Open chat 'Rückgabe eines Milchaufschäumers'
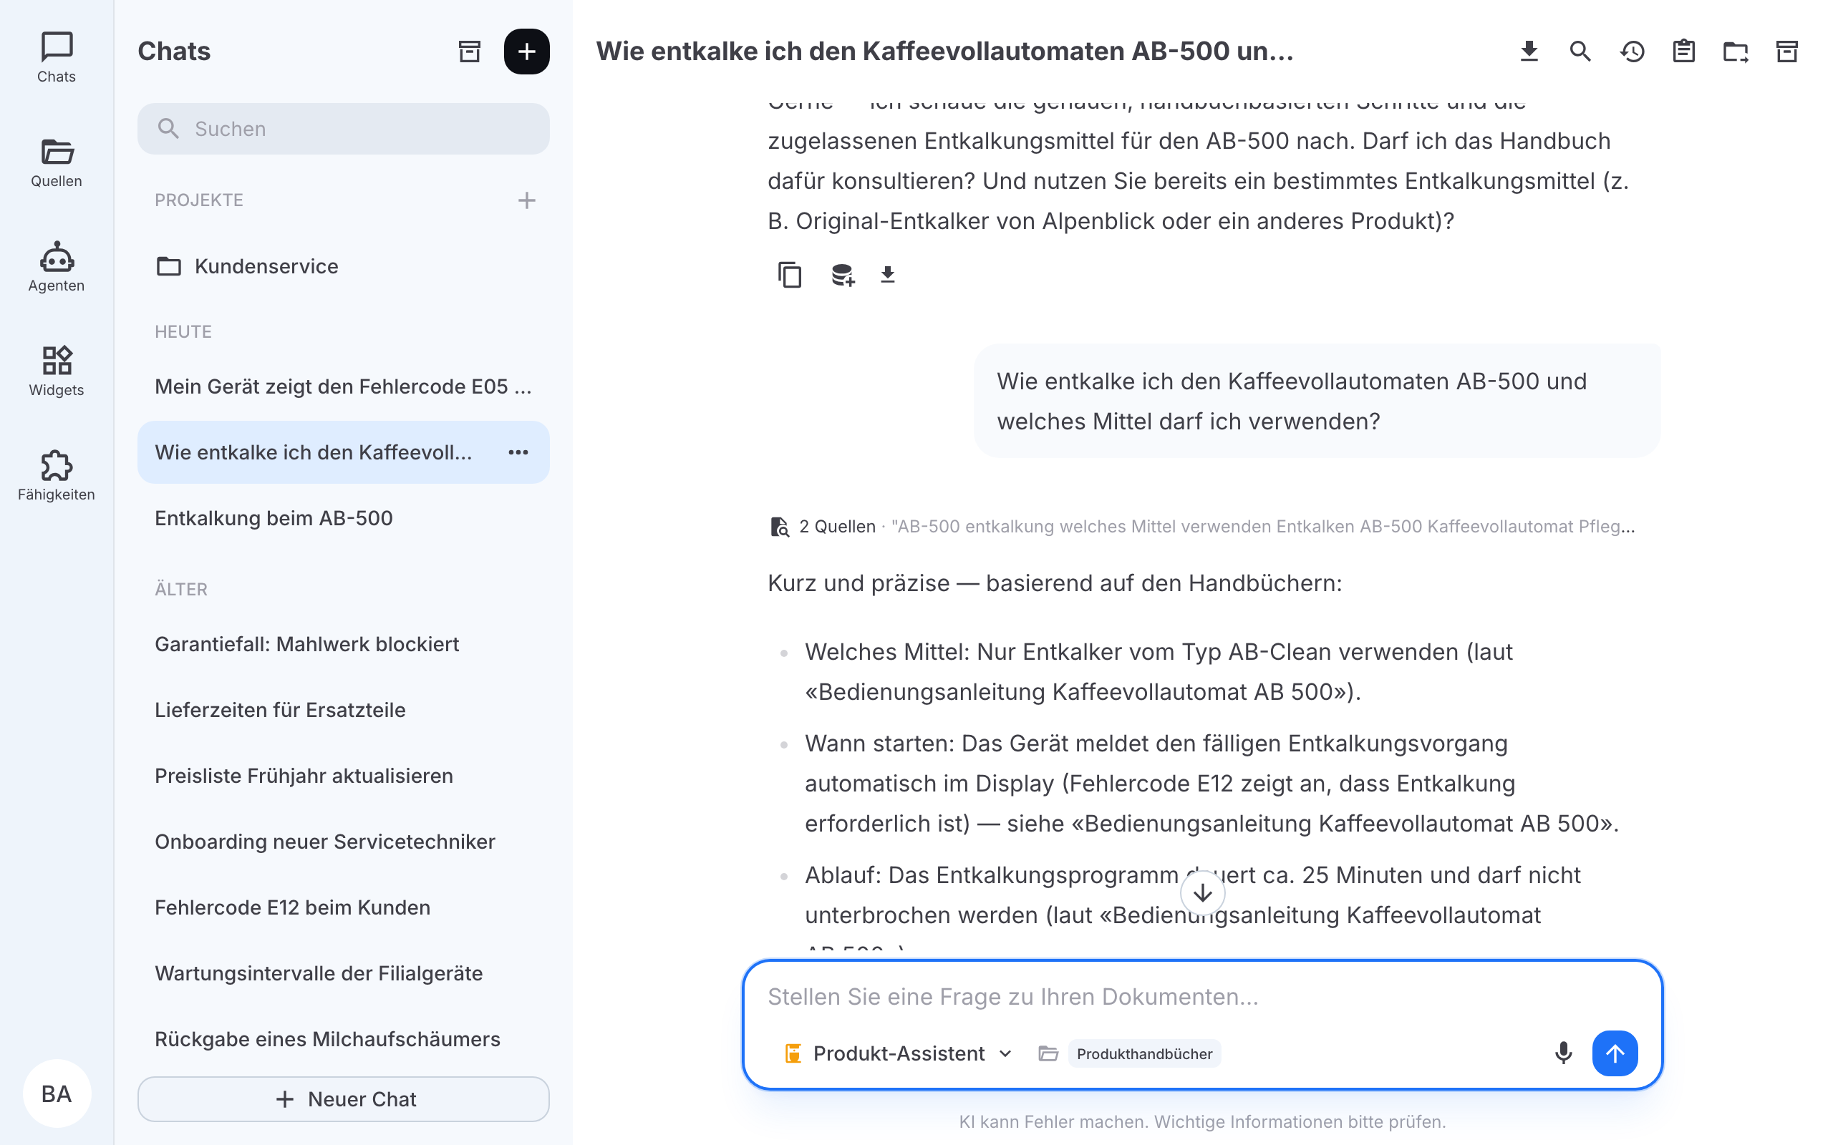The height and width of the screenshot is (1145, 1833). tap(343, 1039)
